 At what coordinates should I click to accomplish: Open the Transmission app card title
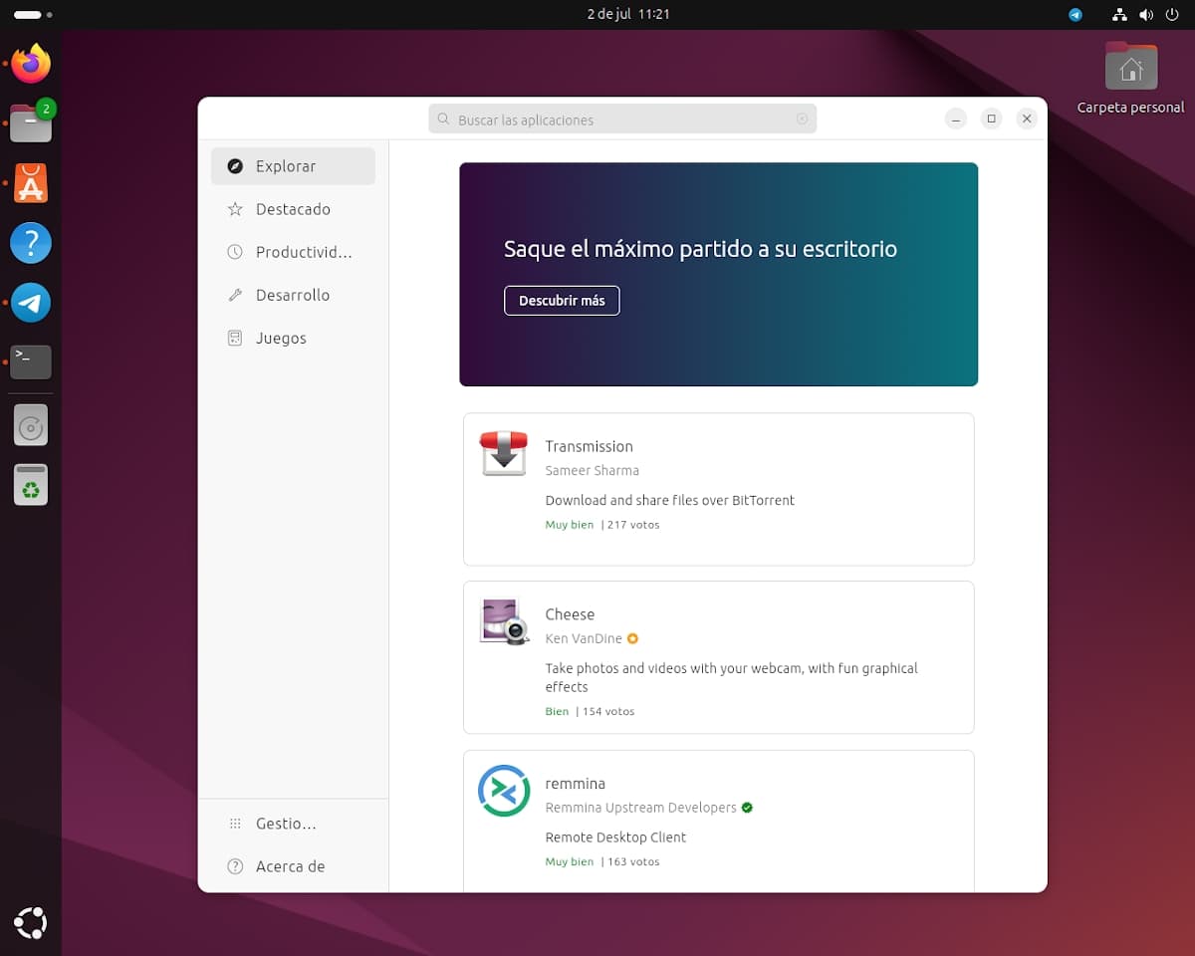(589, 446)
